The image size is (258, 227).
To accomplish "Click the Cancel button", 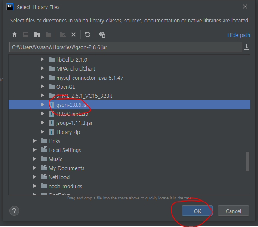I will 233,211.
